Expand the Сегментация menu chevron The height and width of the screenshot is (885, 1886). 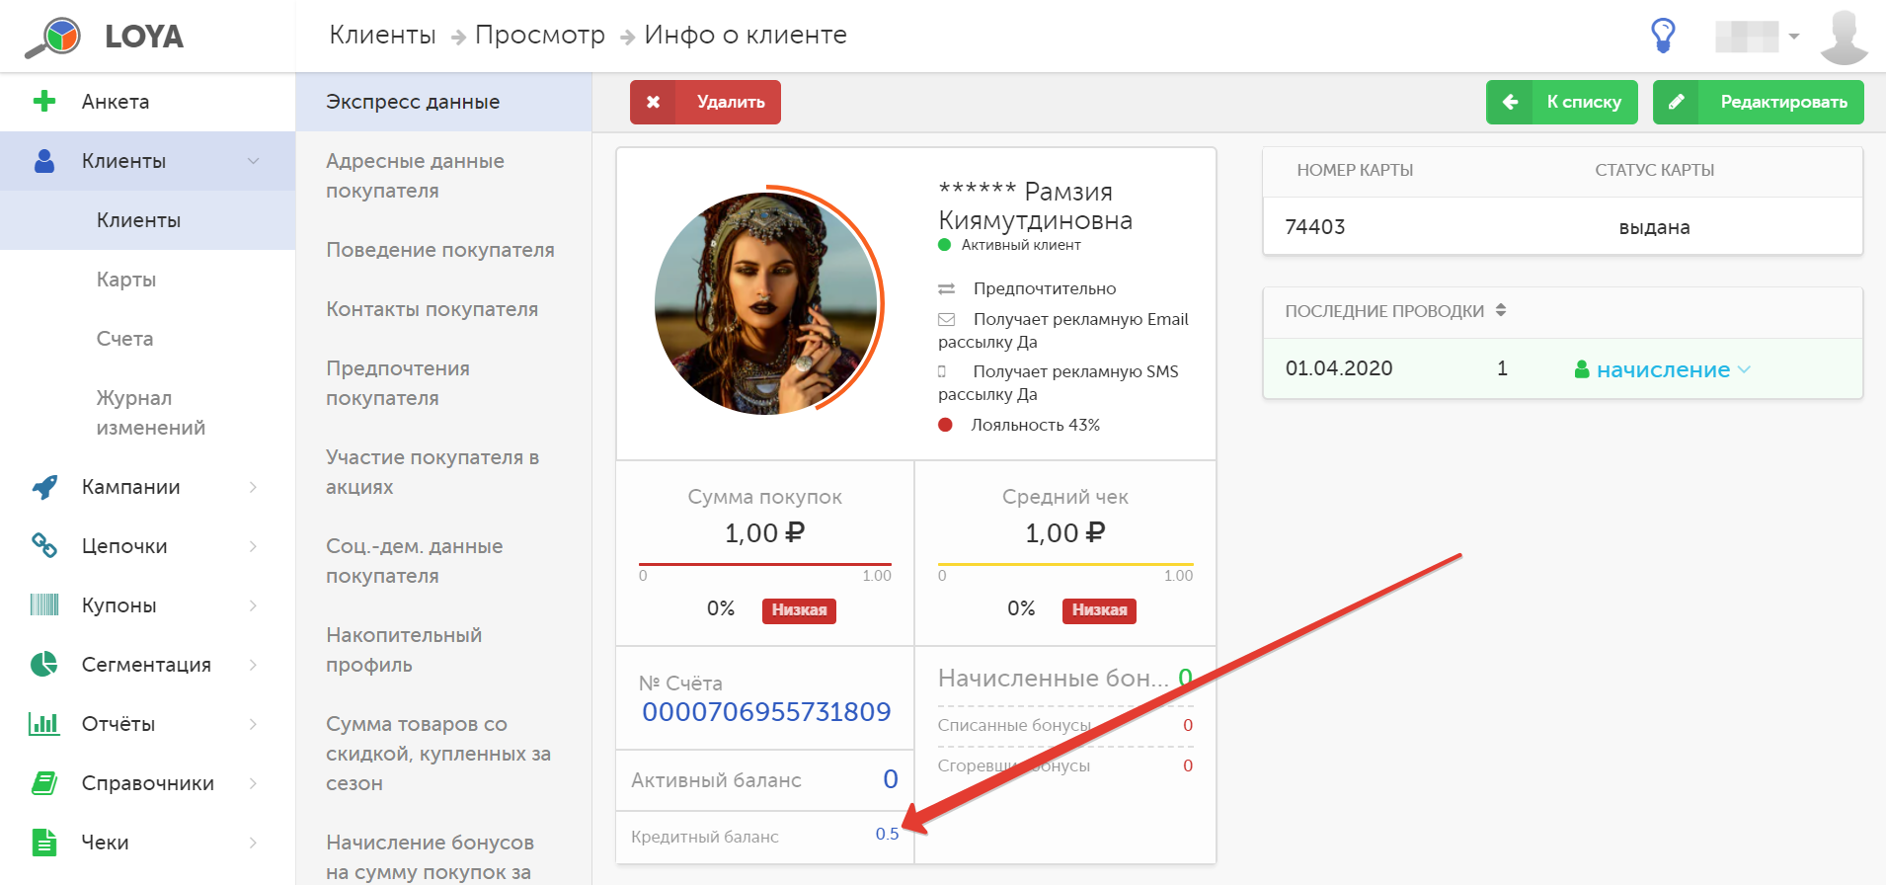[x=254, y=665]
